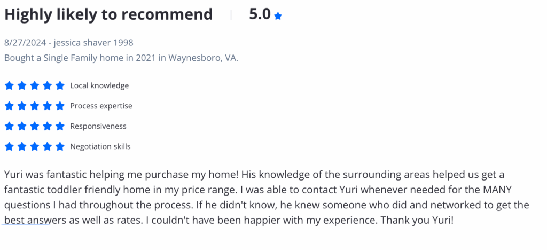547x250 pixels.
Task: Click the Negotiation skills label
Action: (100, 147)
